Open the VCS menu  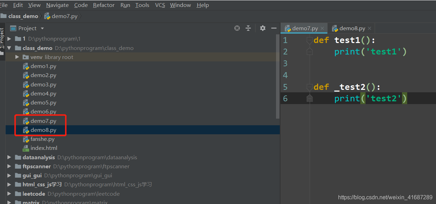click(160, 5)
